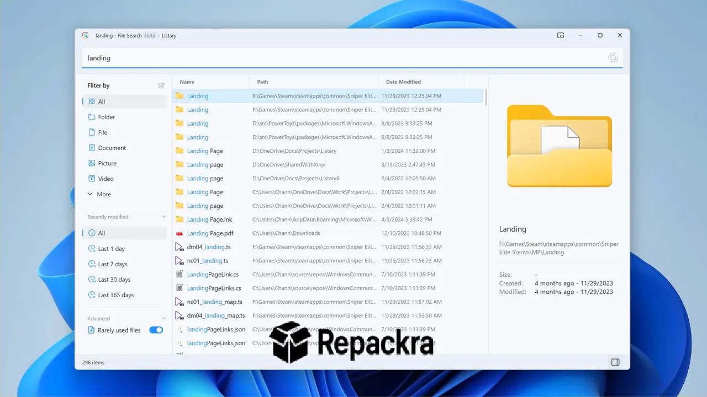
Task: Choose Last 30 days time filter
Action: [x=124, y=280]
